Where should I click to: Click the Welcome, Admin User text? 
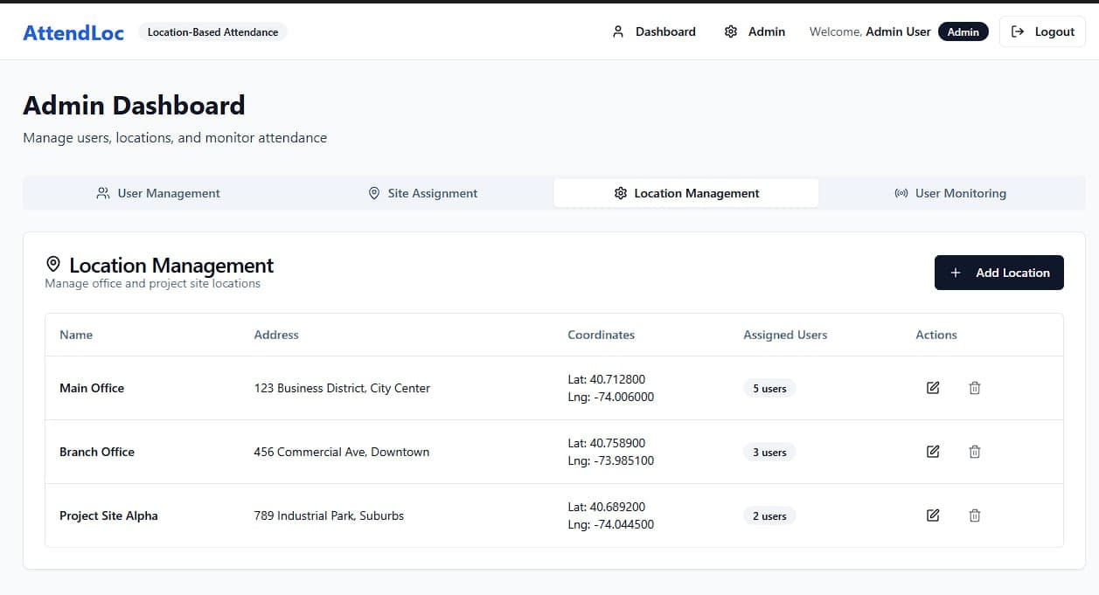point(870,31)
